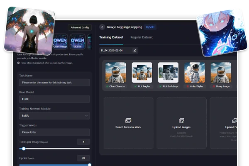Click the LoRA dropdown chevron arrow
Image resolution: width=249 pixels, height=166 pixels.
click(x=86, y=116)
